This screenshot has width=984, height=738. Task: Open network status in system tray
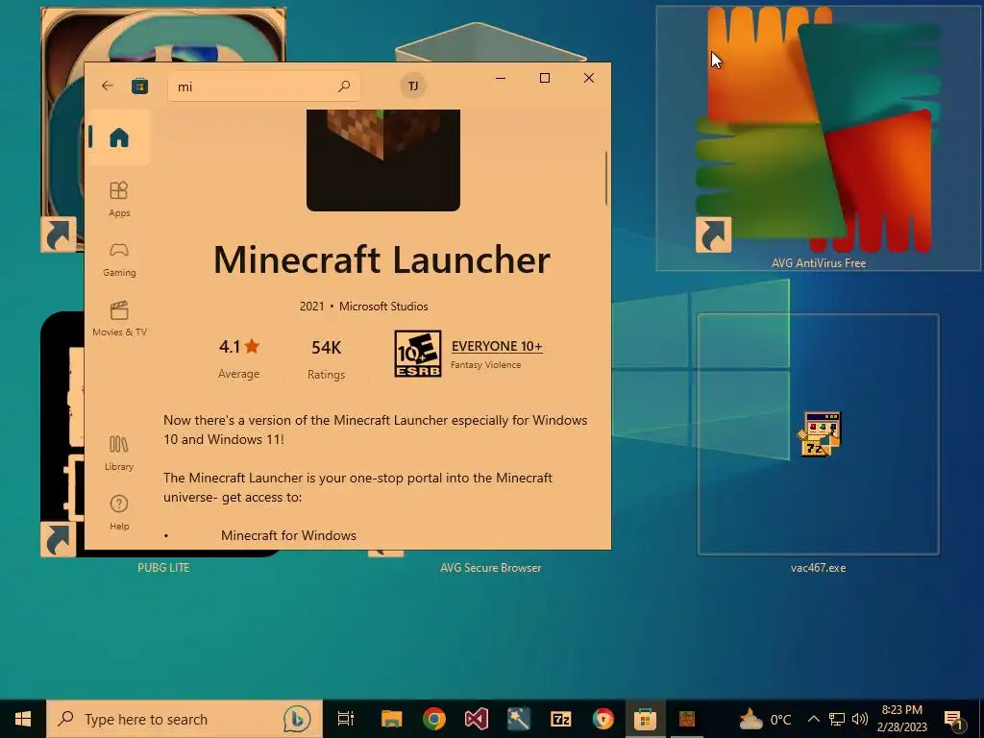837,719
